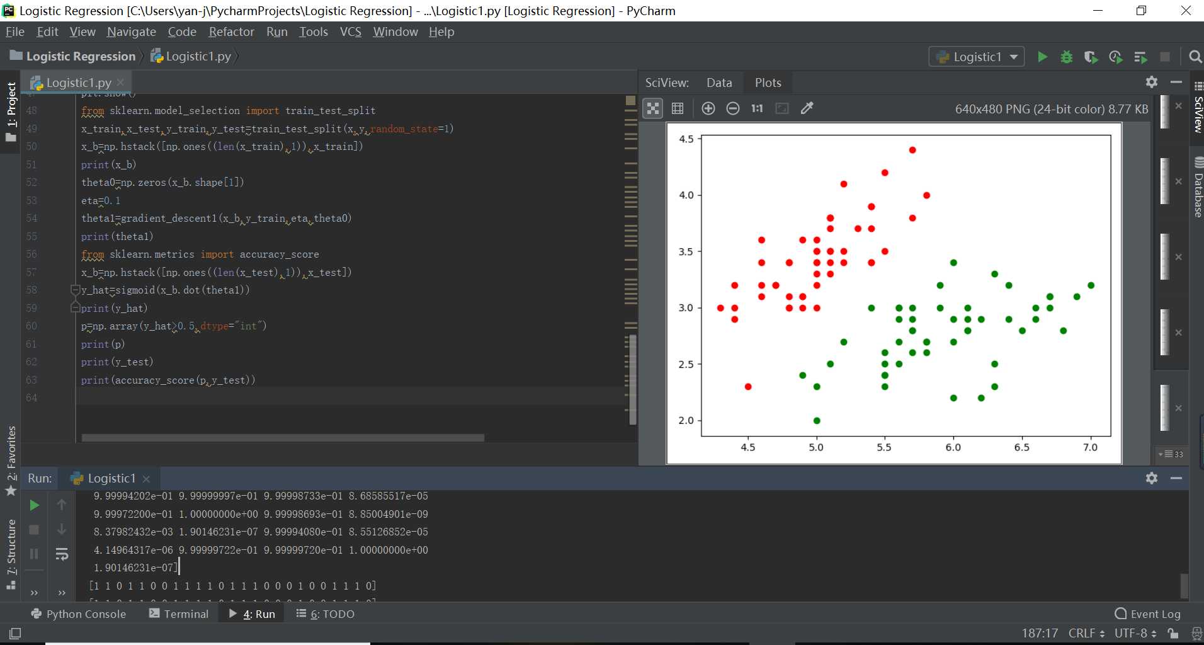The image size is (1204, 645).
Task: Close the first plot thumbnail
Action: coord(1178,106)
